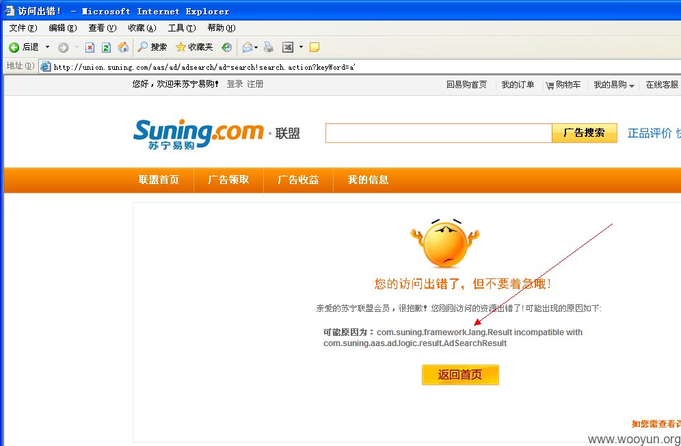Open Favorites (收藏夹) star button

[194, 47]
